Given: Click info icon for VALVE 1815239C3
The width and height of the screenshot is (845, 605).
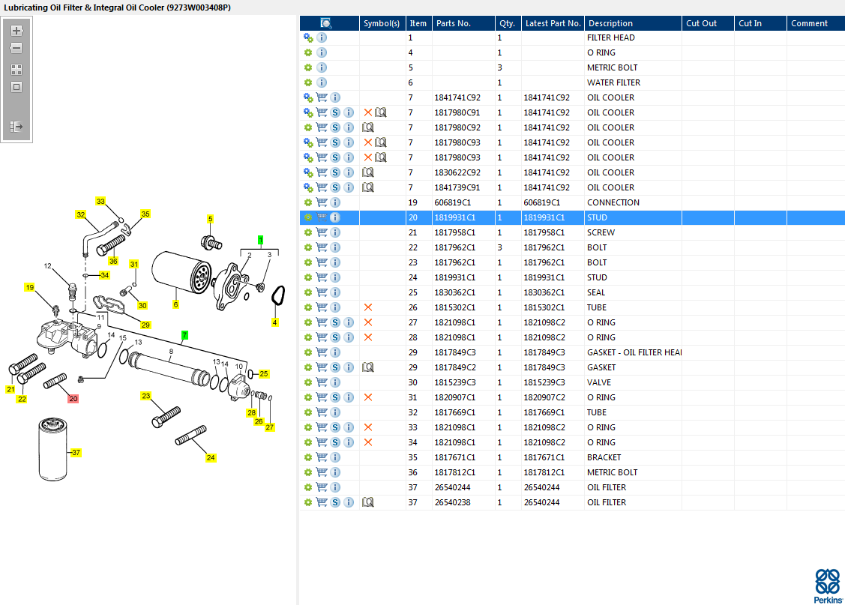Looking at the screenshot, I should 335,382.
